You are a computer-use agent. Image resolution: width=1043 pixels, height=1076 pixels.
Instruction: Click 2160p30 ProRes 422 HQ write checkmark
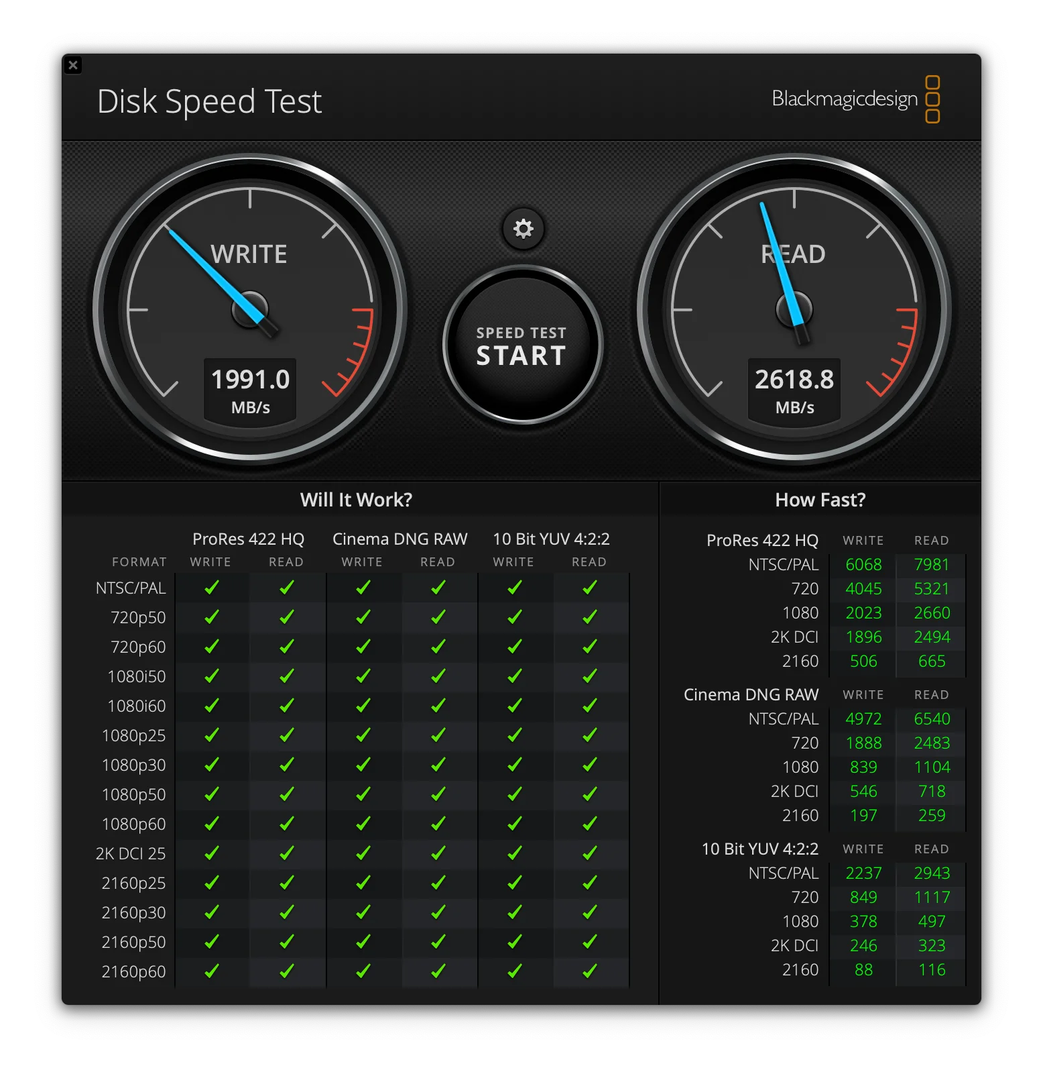pos(212,912)
